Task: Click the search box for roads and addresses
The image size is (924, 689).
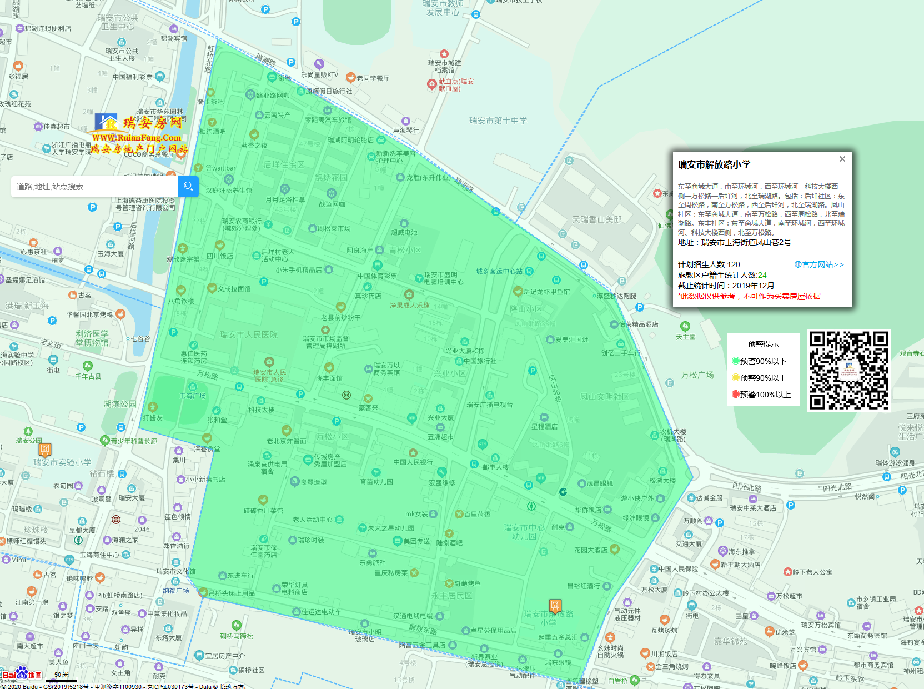Action: point(94,187)
